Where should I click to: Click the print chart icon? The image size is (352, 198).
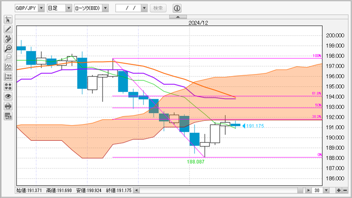pos(8,106)
